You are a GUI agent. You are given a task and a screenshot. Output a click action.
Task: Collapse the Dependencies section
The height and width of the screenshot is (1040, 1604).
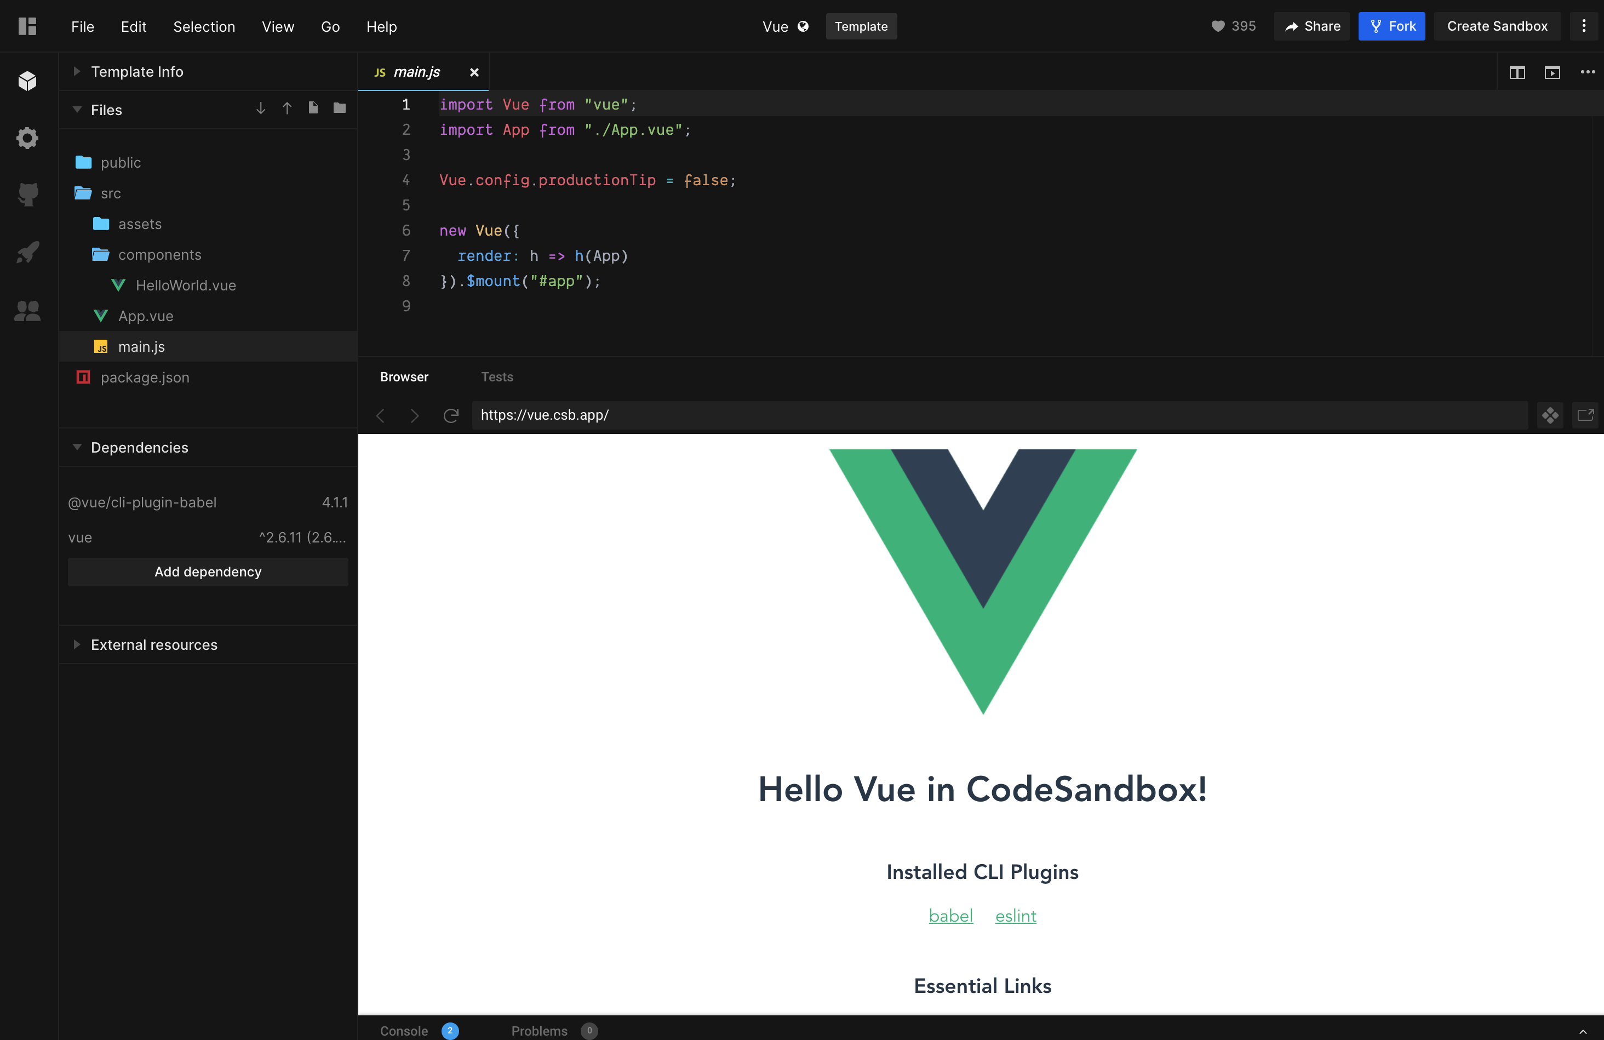208,448
